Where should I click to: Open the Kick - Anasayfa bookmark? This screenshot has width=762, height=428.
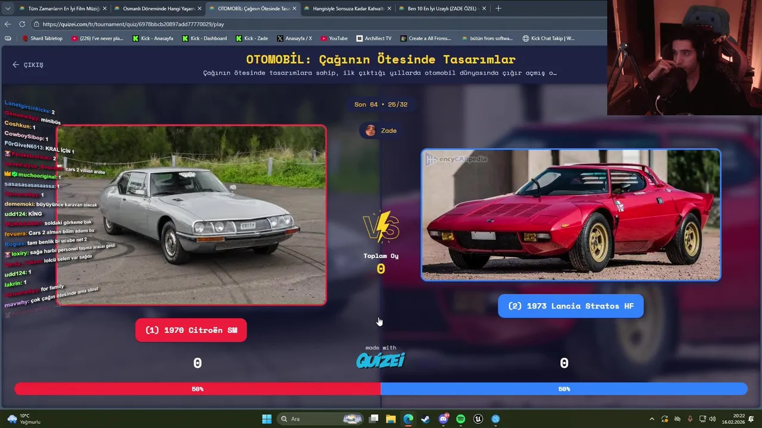coord(153,38)
